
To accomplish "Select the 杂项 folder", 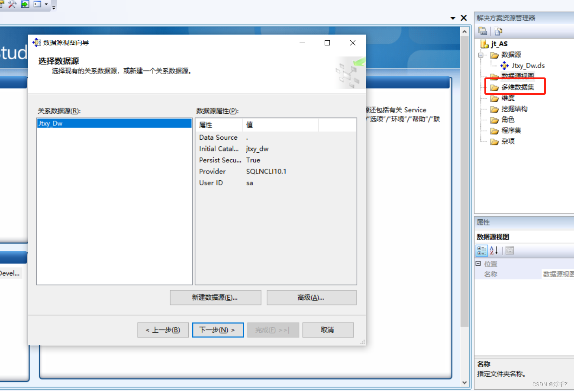I will pyautogui.click(x=508, y=141).
